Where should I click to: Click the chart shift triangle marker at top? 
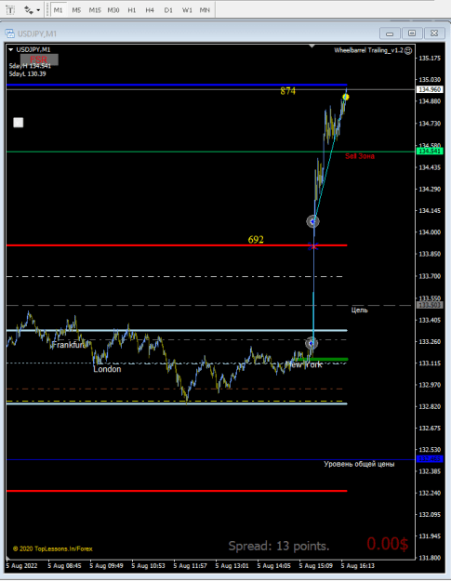(x=312, y=46)
